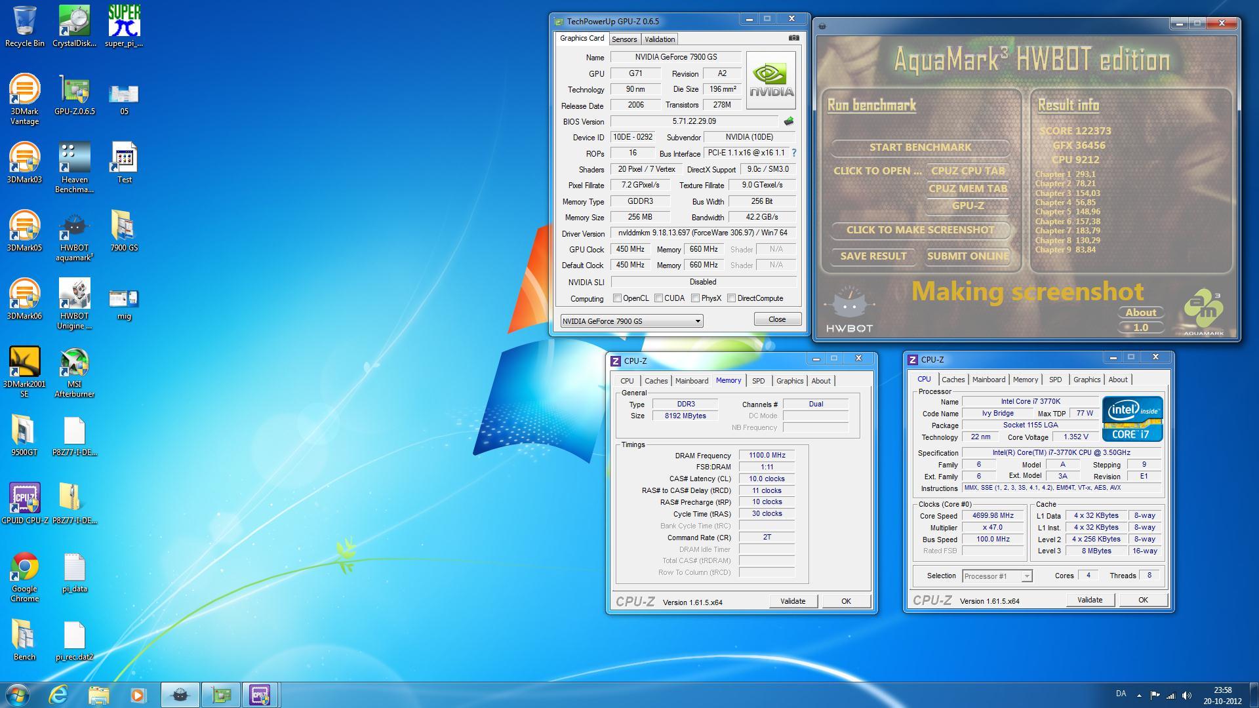Click SAVE RESULT in AquaMark

[x=873, y=256]
